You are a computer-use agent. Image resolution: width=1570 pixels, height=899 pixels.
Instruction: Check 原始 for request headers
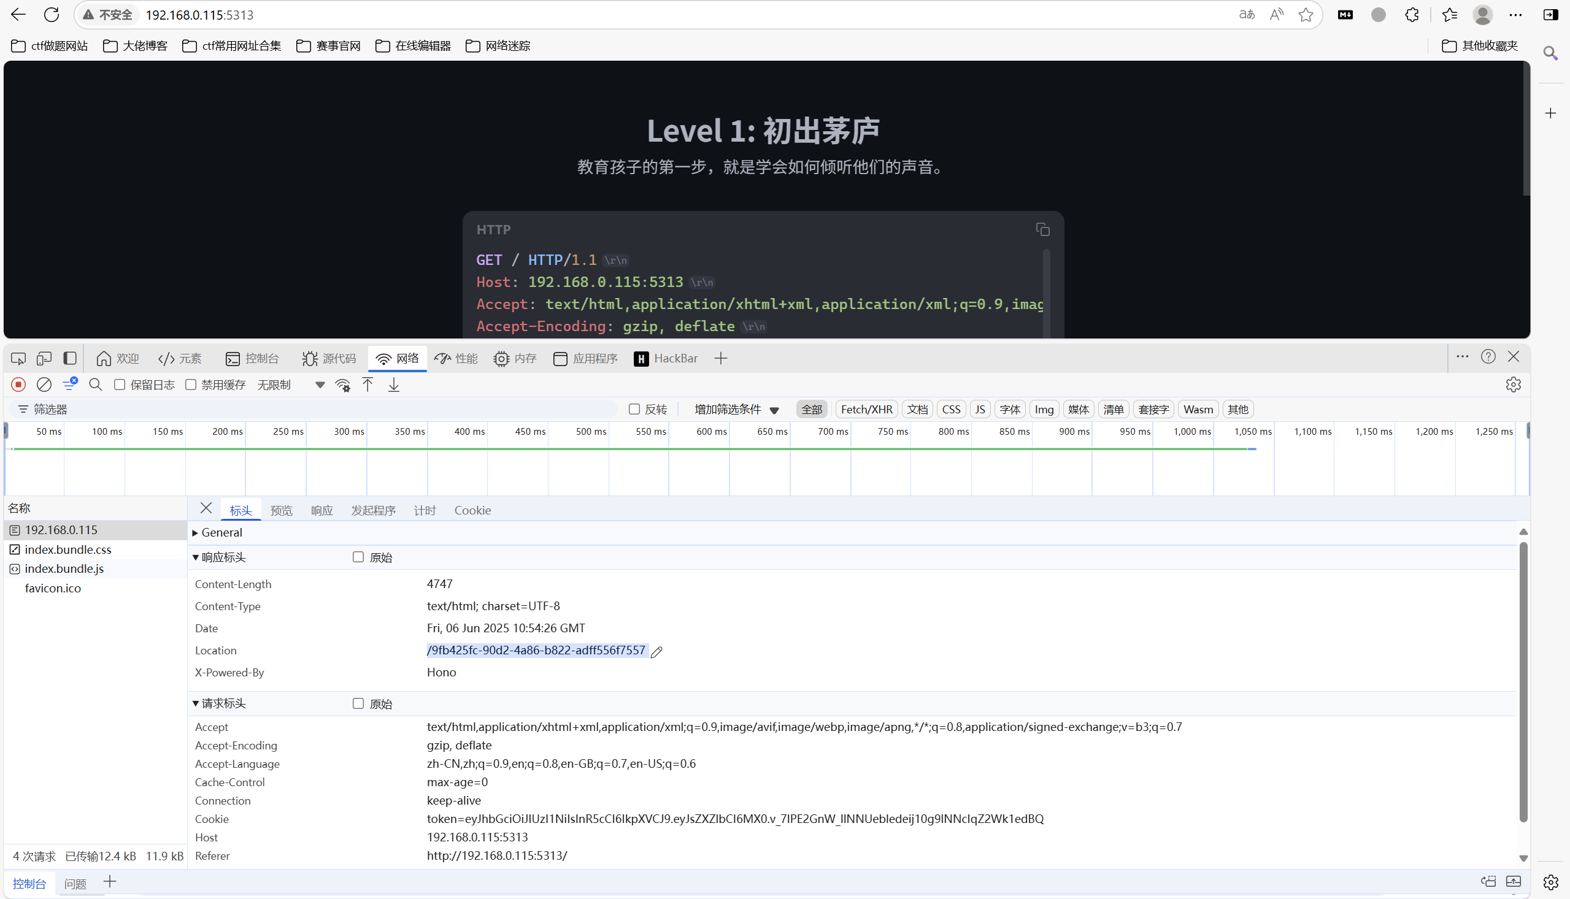click(358, 703)
